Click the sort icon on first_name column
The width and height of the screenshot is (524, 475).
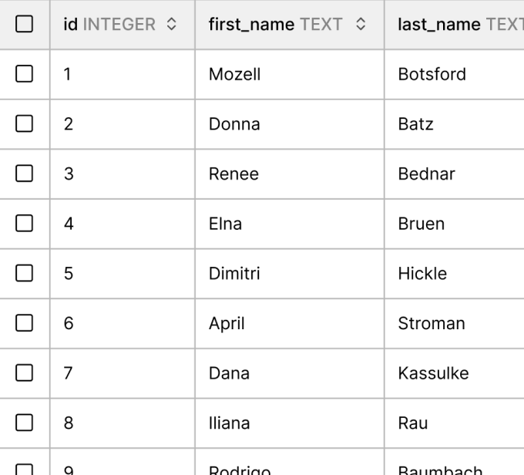(x=361, y=25)
